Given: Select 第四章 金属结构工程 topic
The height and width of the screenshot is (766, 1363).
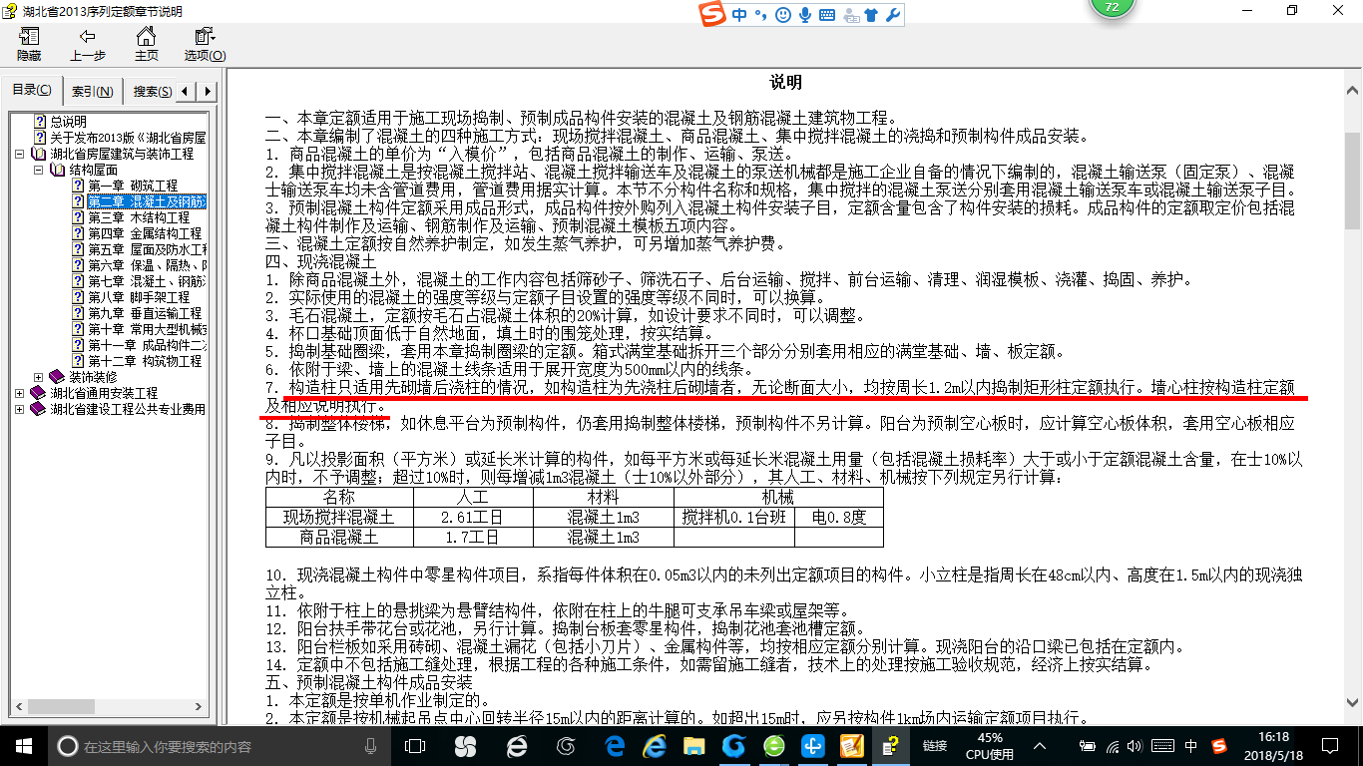Looking at the screenshot, I should click(145, 233).
